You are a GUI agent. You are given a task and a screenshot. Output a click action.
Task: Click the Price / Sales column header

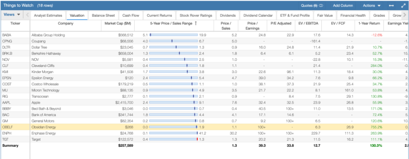pyautogui.click(x=226, y=26)
